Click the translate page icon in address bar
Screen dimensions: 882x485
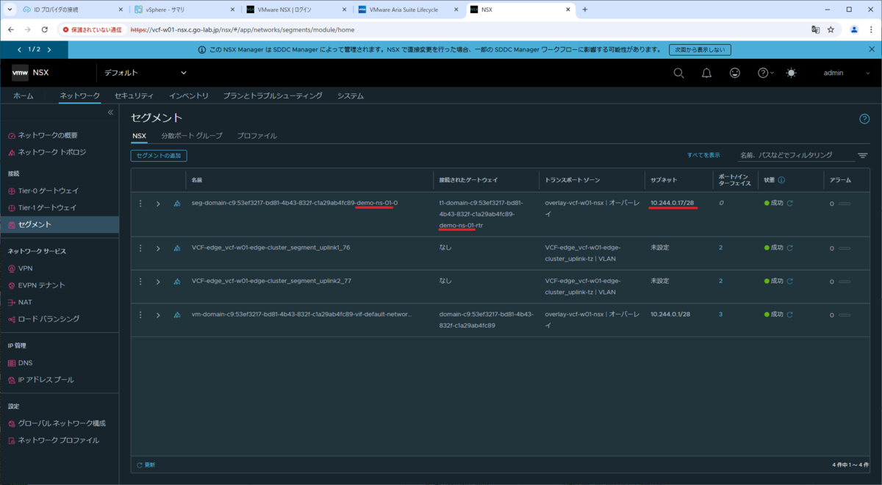pyautogui.click(x=814, y=29)
